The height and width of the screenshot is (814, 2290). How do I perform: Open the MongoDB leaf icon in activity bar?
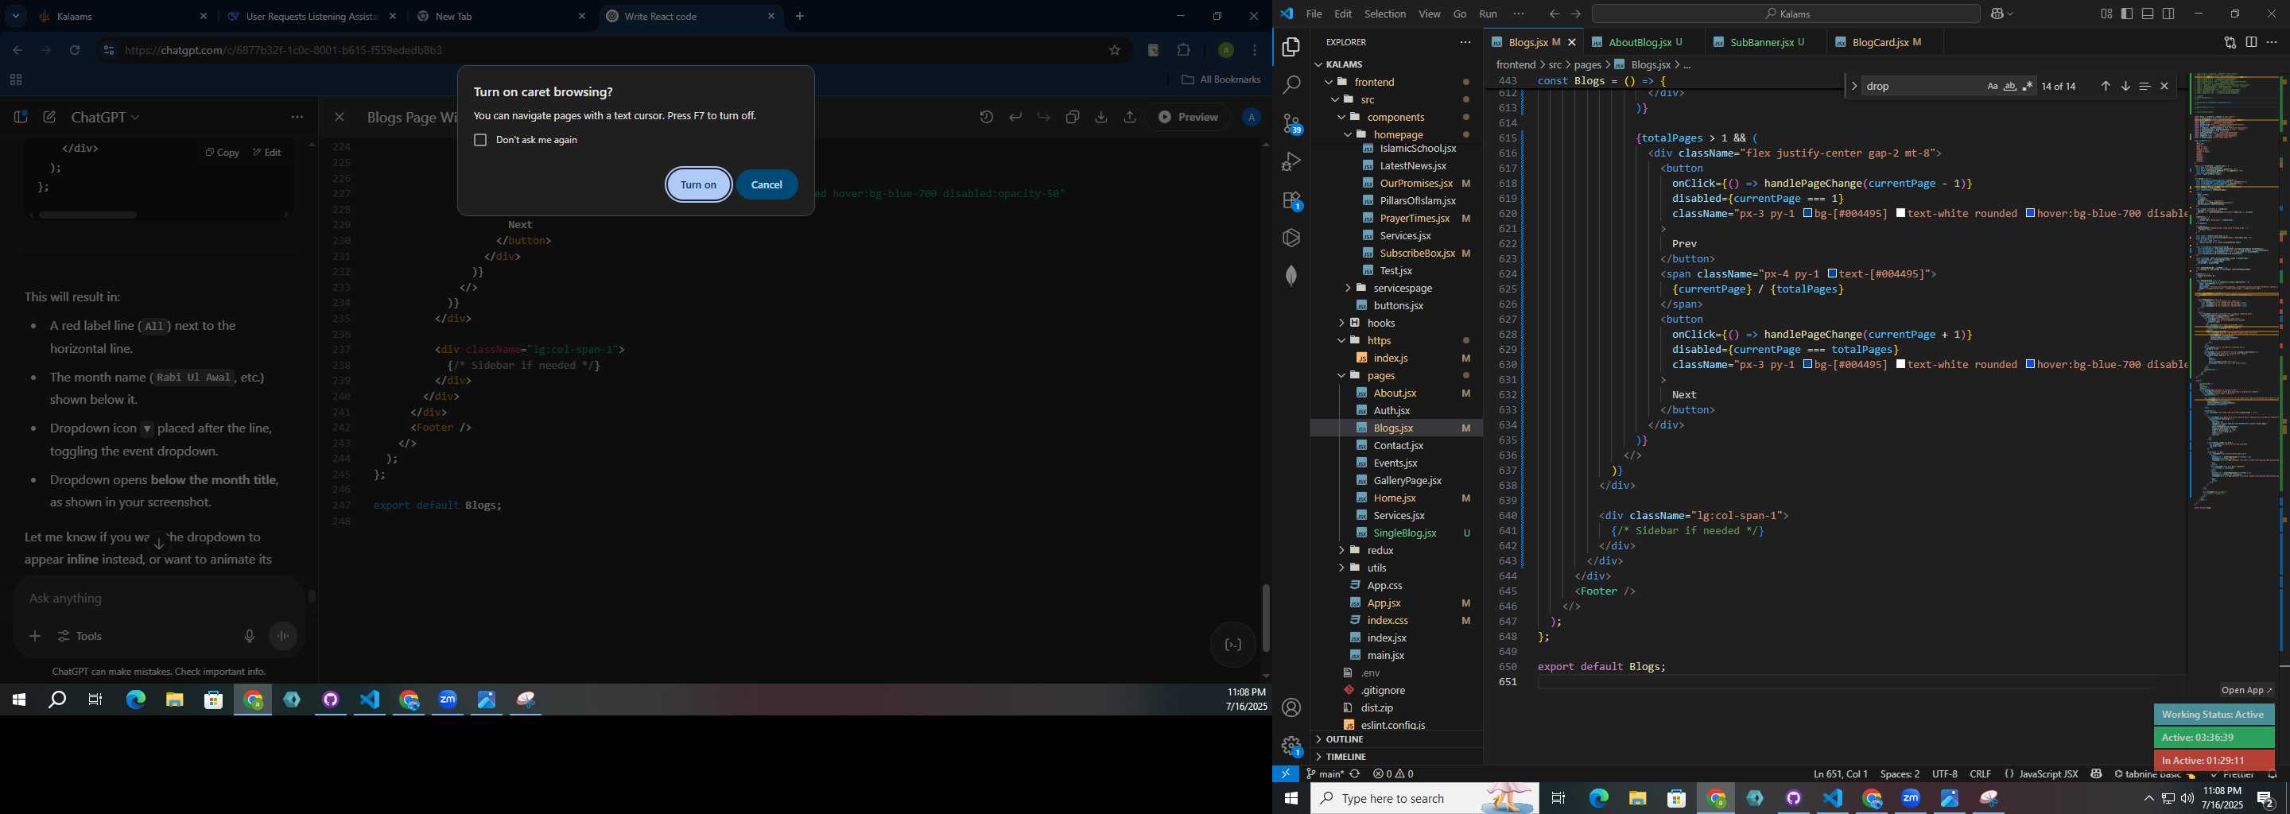pyautogui.click(x=1291, y=276)
